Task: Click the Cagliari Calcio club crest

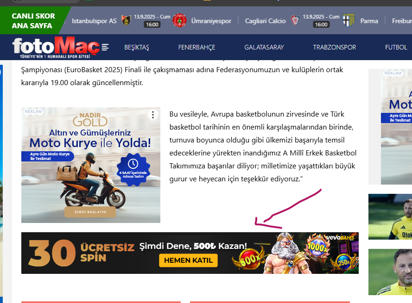Action: tap(295, 20)
